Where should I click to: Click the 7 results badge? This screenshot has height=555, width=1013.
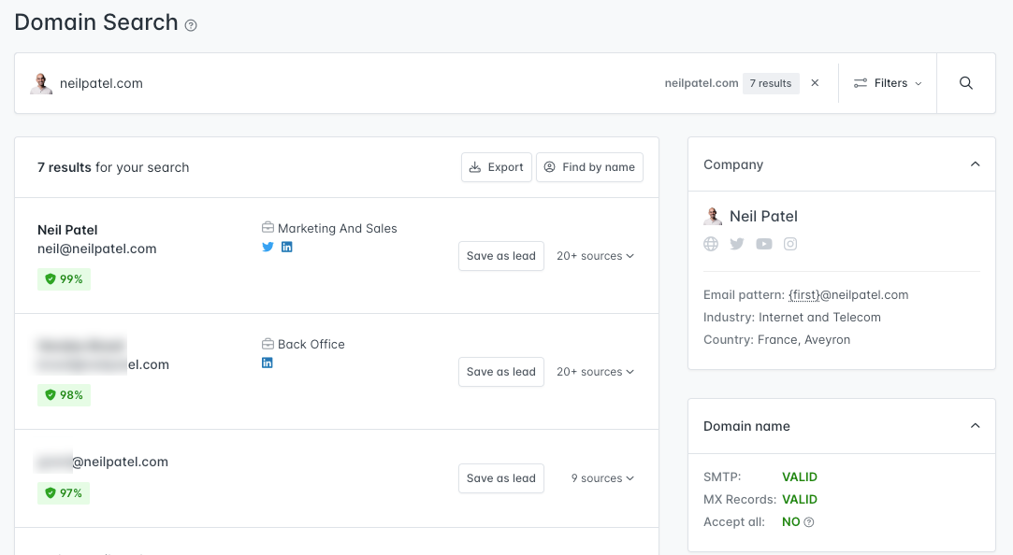pyautogui.click(x=771, y=83)
